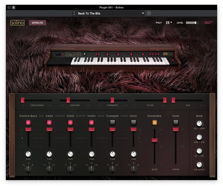Click the Horn PAN knob
Screen dimensions: 223x187
click(133, 154)
